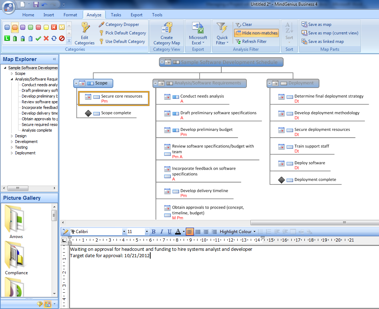Toggle Bold in notes editor
Screen dimensions: 379x309
point(153,232)
